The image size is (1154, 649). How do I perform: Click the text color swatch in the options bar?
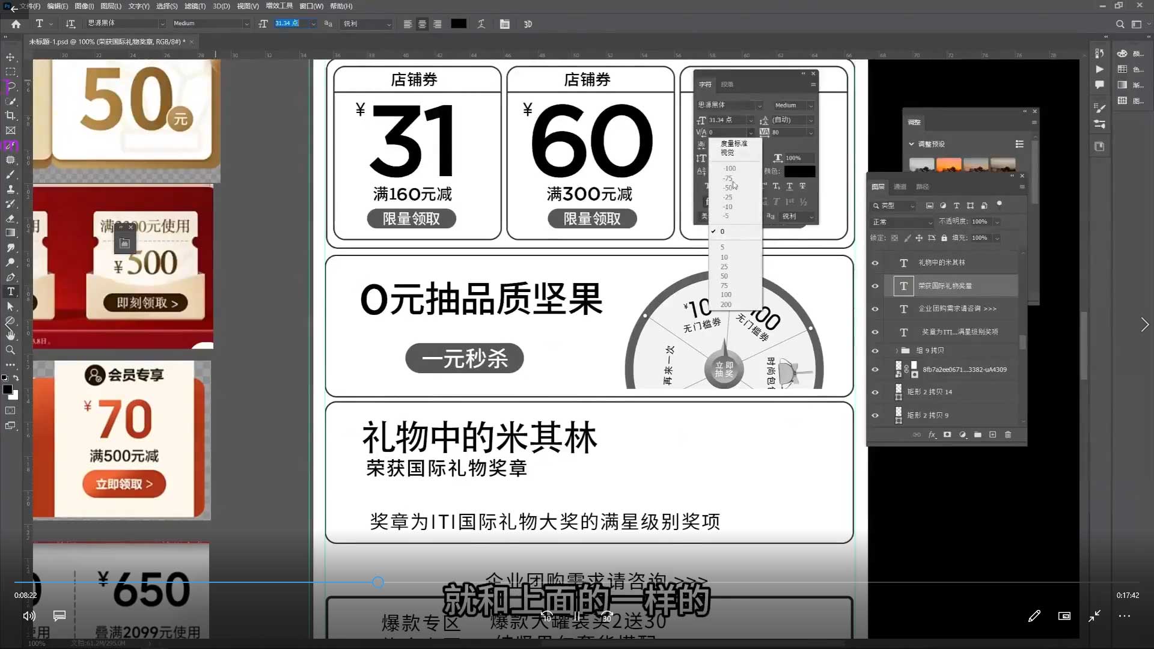coord(459,23)
